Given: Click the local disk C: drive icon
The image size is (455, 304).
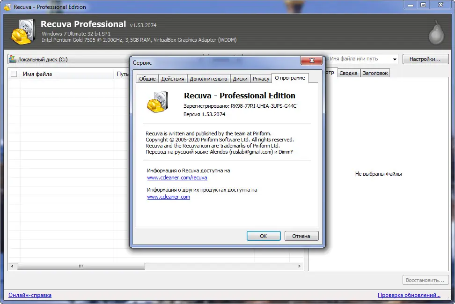Looking at the screenshot, I should pyautogui.click(x=13, y=59).
